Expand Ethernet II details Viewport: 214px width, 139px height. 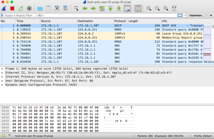2,73
